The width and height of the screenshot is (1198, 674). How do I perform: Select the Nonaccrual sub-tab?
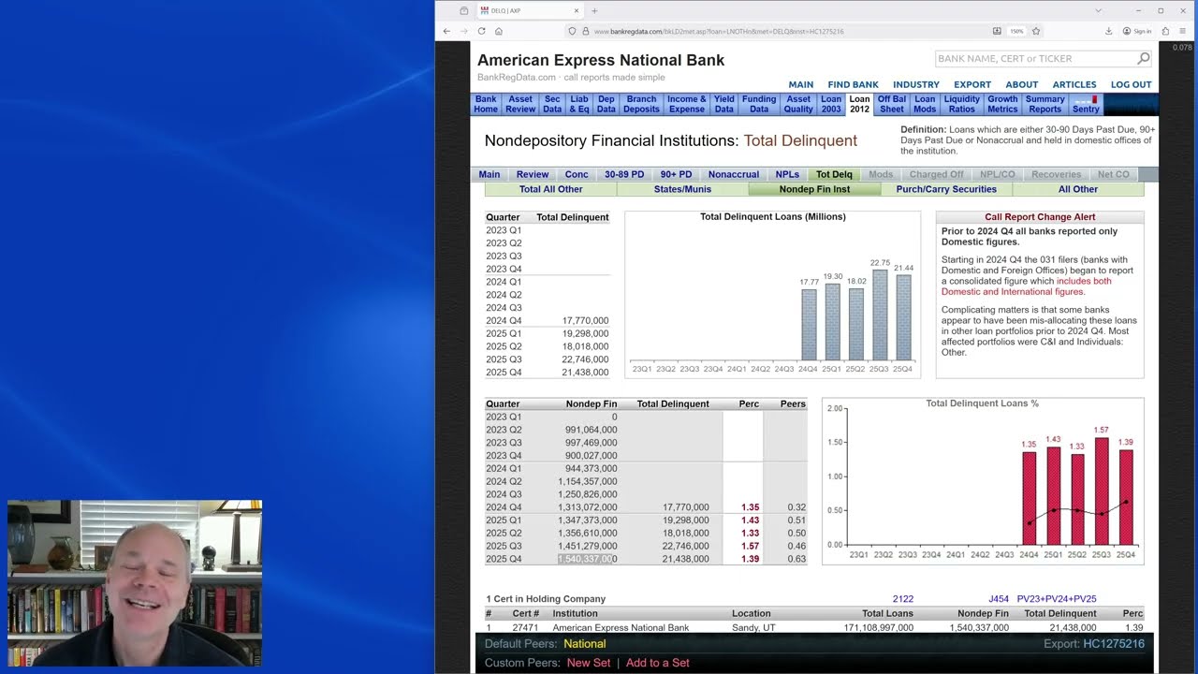coord(734,174)
